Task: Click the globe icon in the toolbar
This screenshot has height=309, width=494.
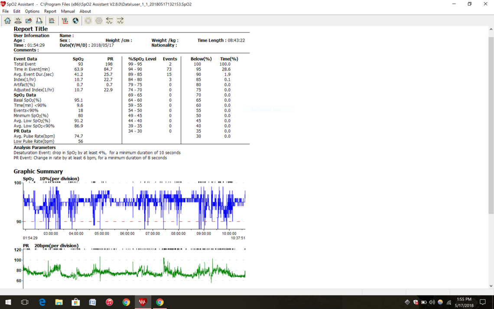Action: (75, 21)
